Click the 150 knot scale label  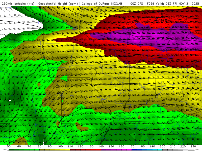click(x=111, y=146)
